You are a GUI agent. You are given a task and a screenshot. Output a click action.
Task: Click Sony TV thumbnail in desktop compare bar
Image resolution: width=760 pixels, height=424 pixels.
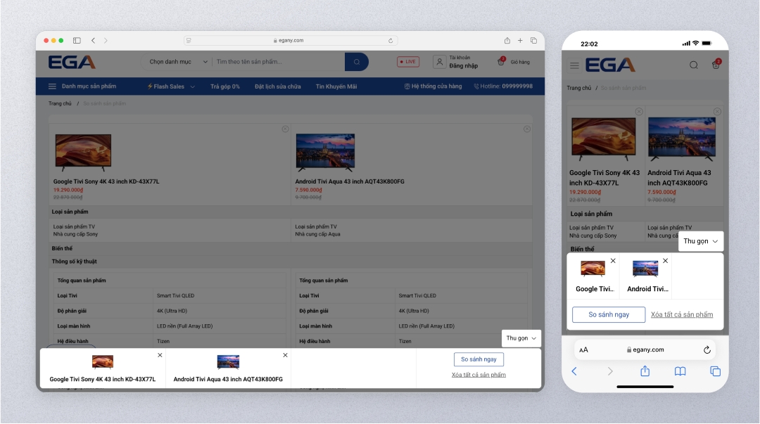pos(103,362)
